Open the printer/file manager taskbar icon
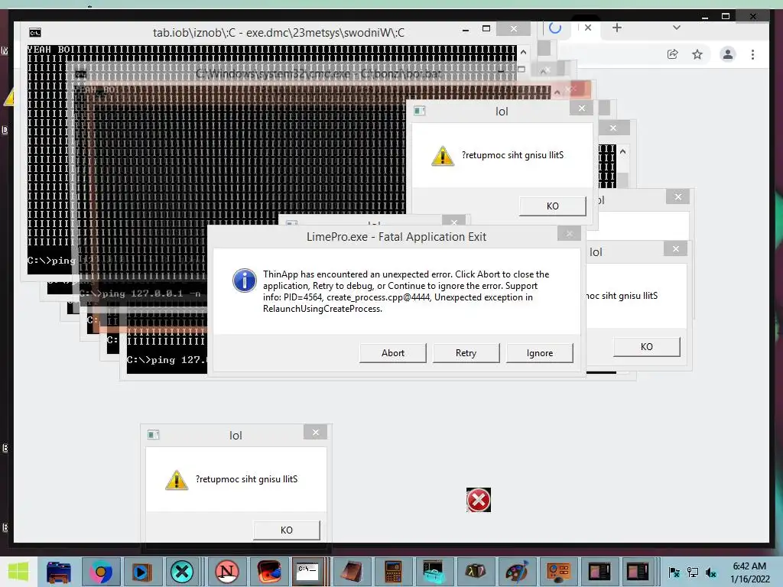The height and width of the screenshot is (587, 783). [59, 572]
